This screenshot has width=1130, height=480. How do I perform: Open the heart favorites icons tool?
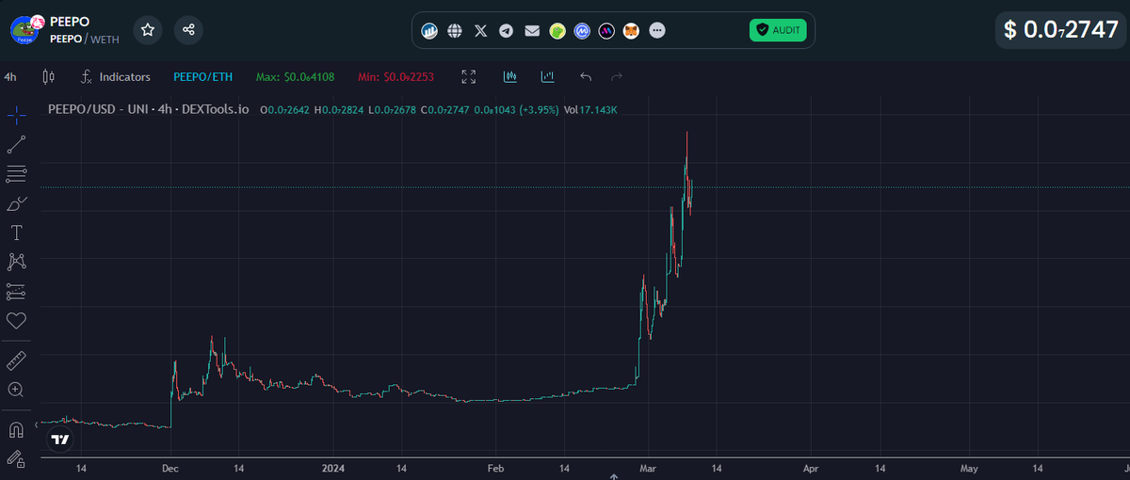coord(16,320)
